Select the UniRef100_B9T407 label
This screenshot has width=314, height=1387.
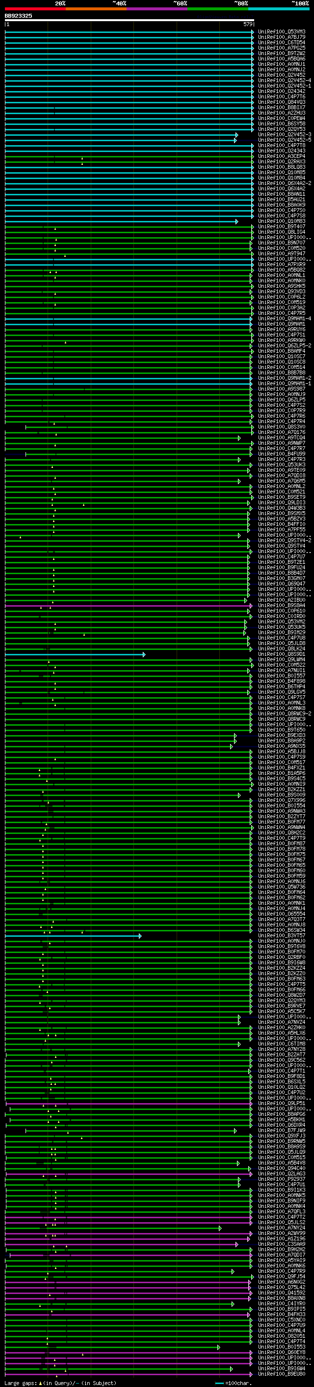(282, 227)
